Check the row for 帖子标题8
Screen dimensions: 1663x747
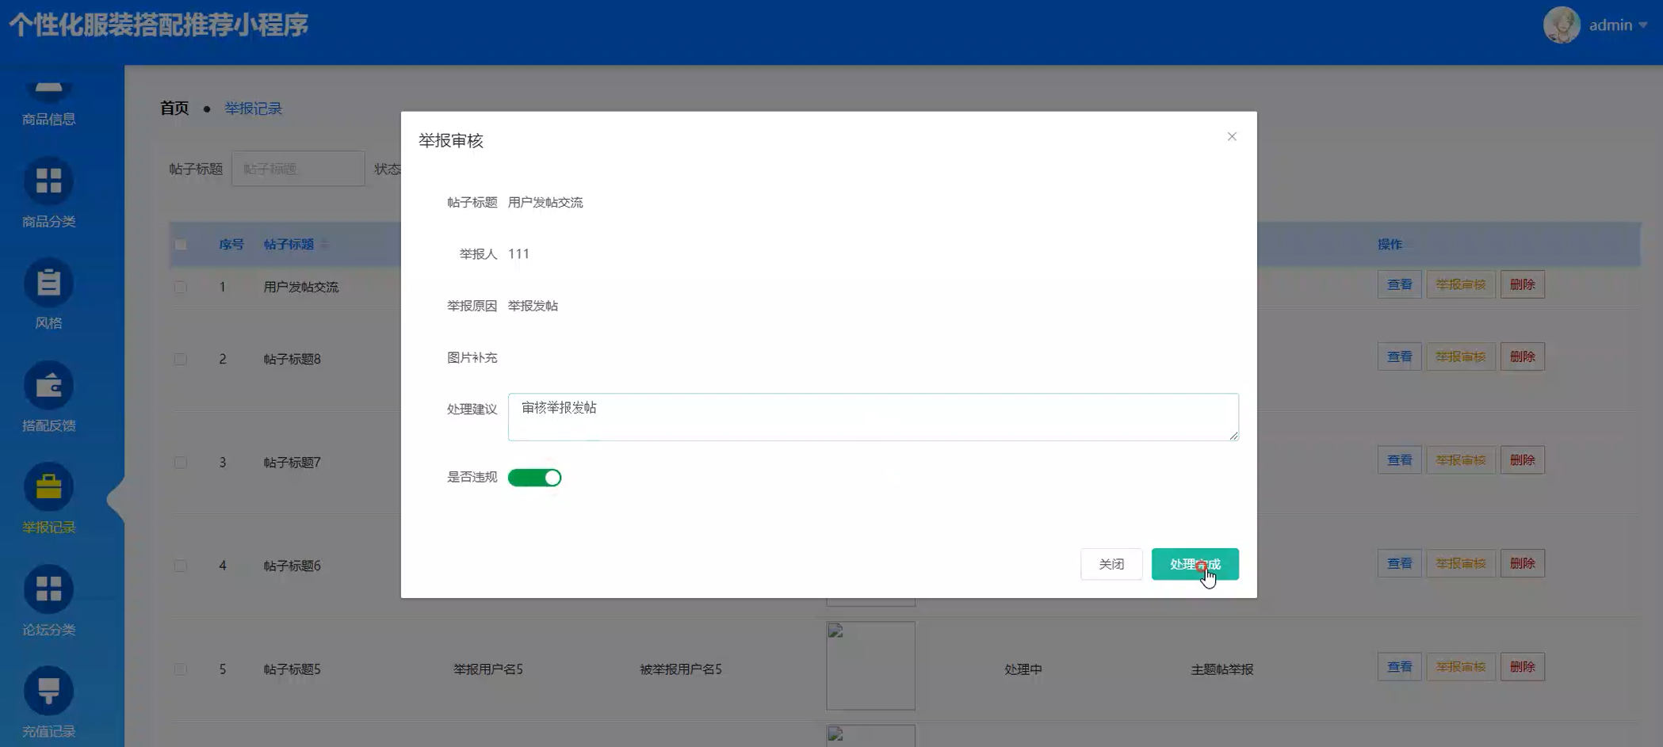coord(181,359)
